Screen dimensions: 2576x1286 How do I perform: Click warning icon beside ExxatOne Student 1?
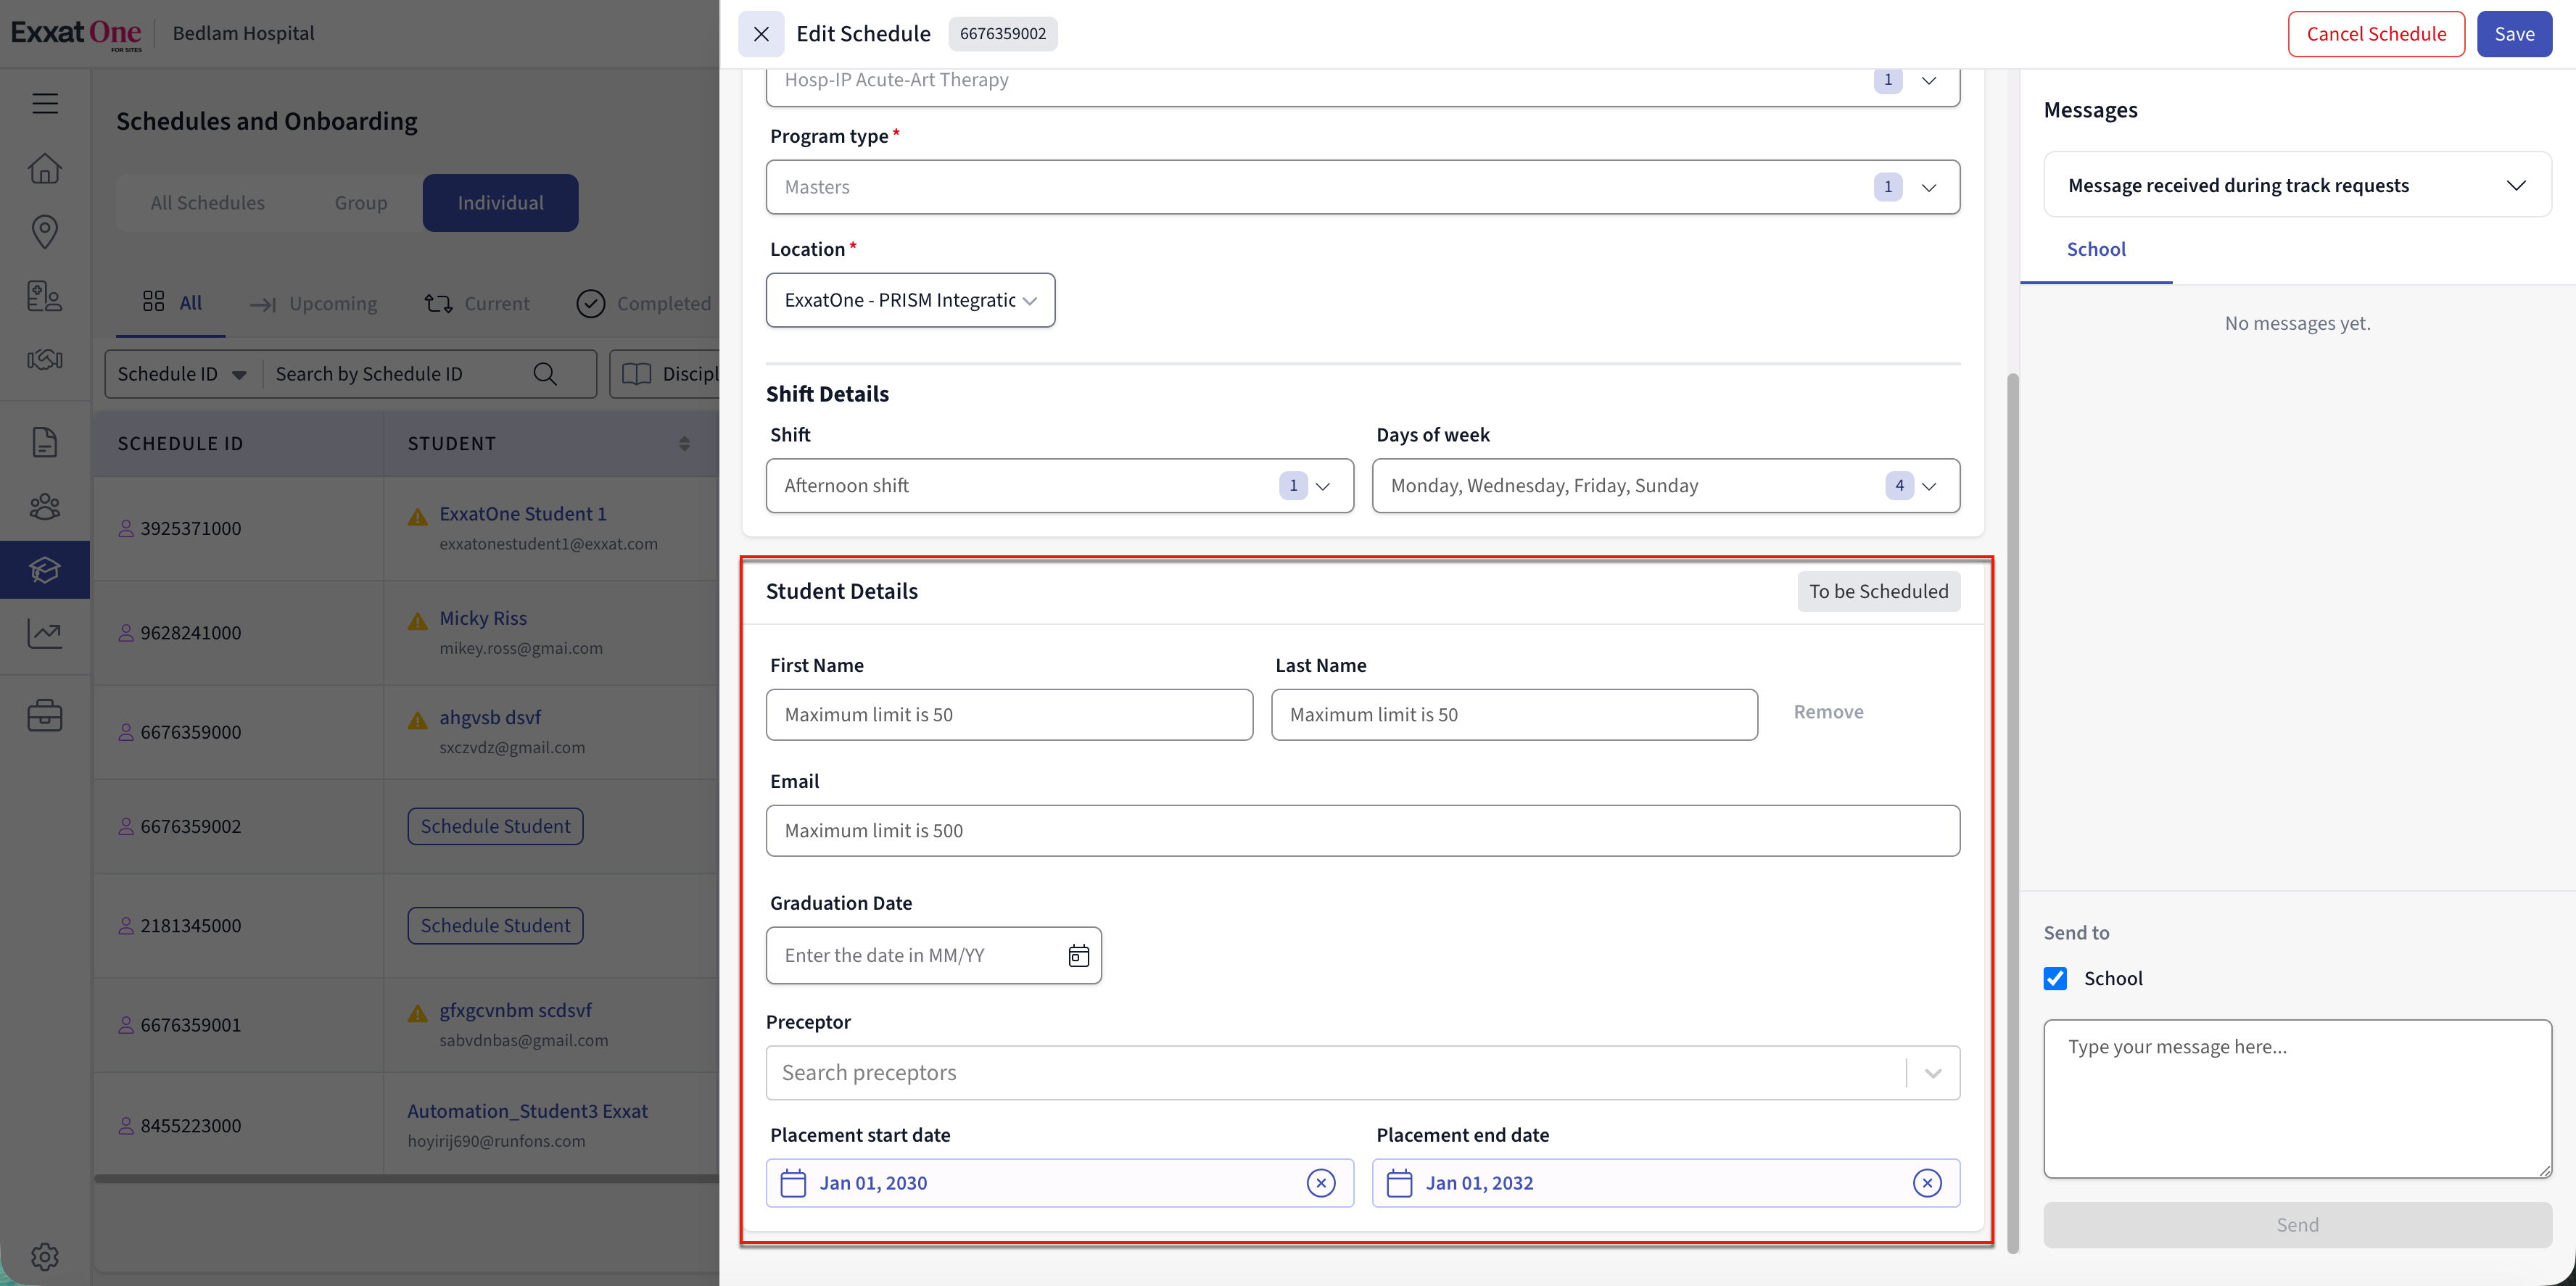(x=418, y=517)
